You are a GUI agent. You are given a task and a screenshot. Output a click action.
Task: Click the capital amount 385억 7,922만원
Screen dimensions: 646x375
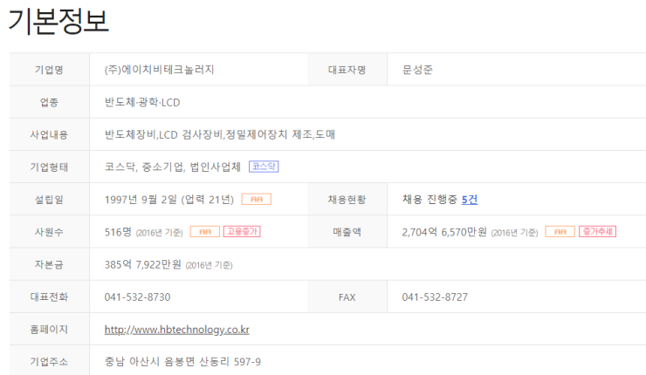[x=142, y=264]
